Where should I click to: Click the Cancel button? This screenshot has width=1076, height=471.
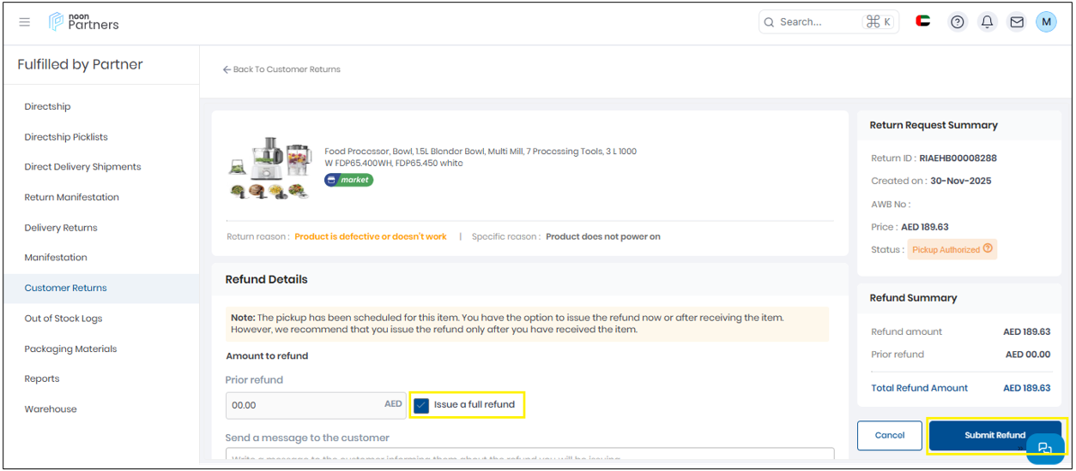coord(889,435)
